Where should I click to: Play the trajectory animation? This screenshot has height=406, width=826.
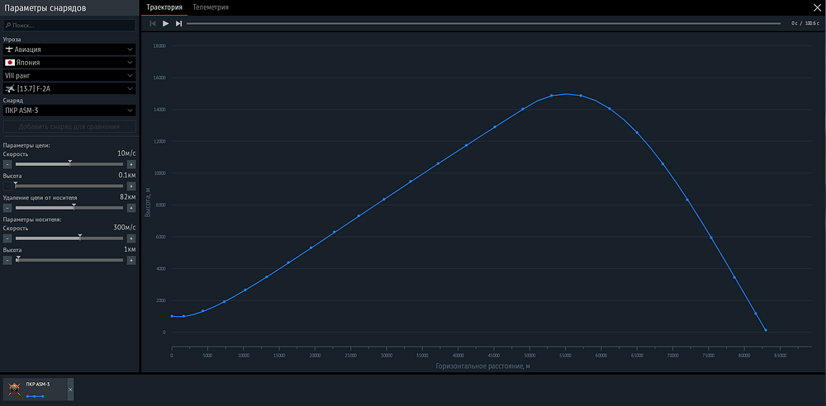[165, 23]
